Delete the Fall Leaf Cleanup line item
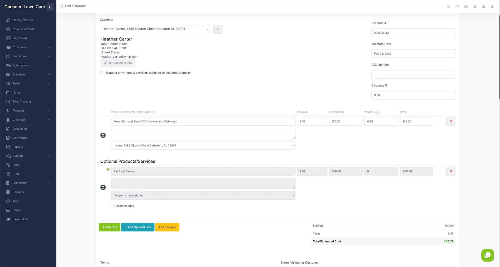 click(451, 172)
